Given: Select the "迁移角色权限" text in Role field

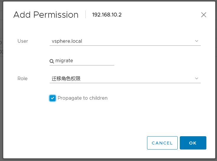Looking at the screenshot, I should [x=66, y=79].
